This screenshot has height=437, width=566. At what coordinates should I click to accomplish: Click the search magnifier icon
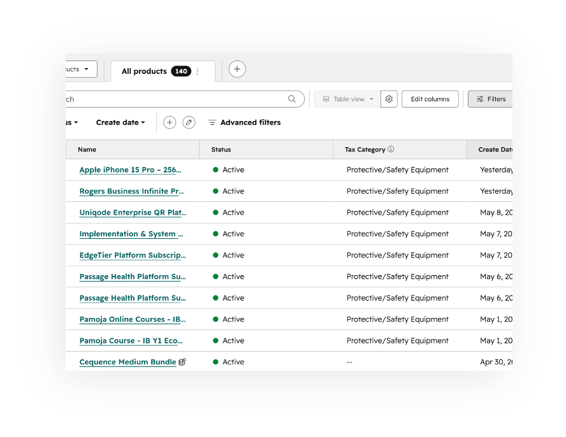tap(292, 99)
